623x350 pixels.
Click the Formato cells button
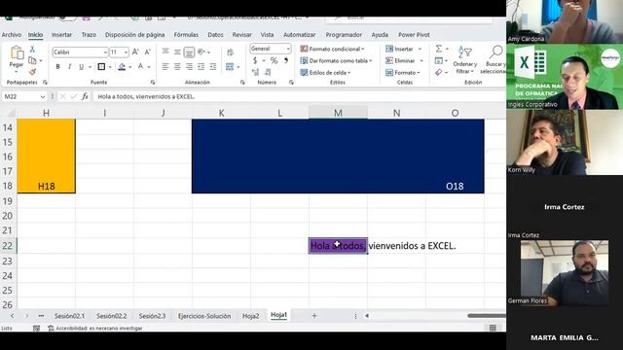[x=402, y=73]
